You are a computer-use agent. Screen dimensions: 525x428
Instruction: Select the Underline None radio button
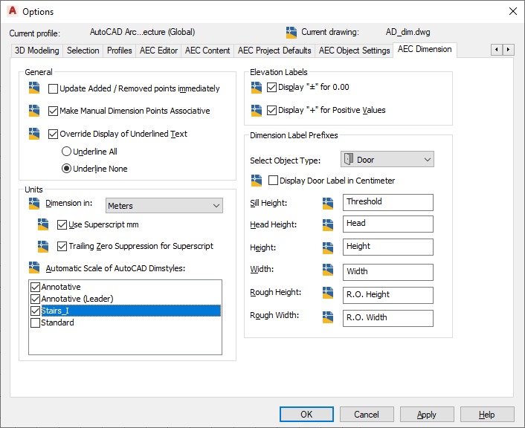point(66,169)
